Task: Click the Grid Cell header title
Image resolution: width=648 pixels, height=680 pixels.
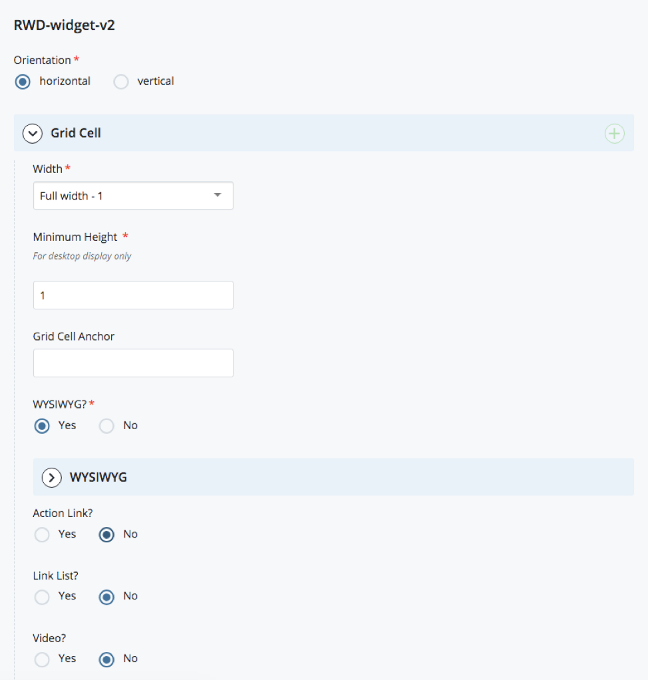Action: coord(76,133)
